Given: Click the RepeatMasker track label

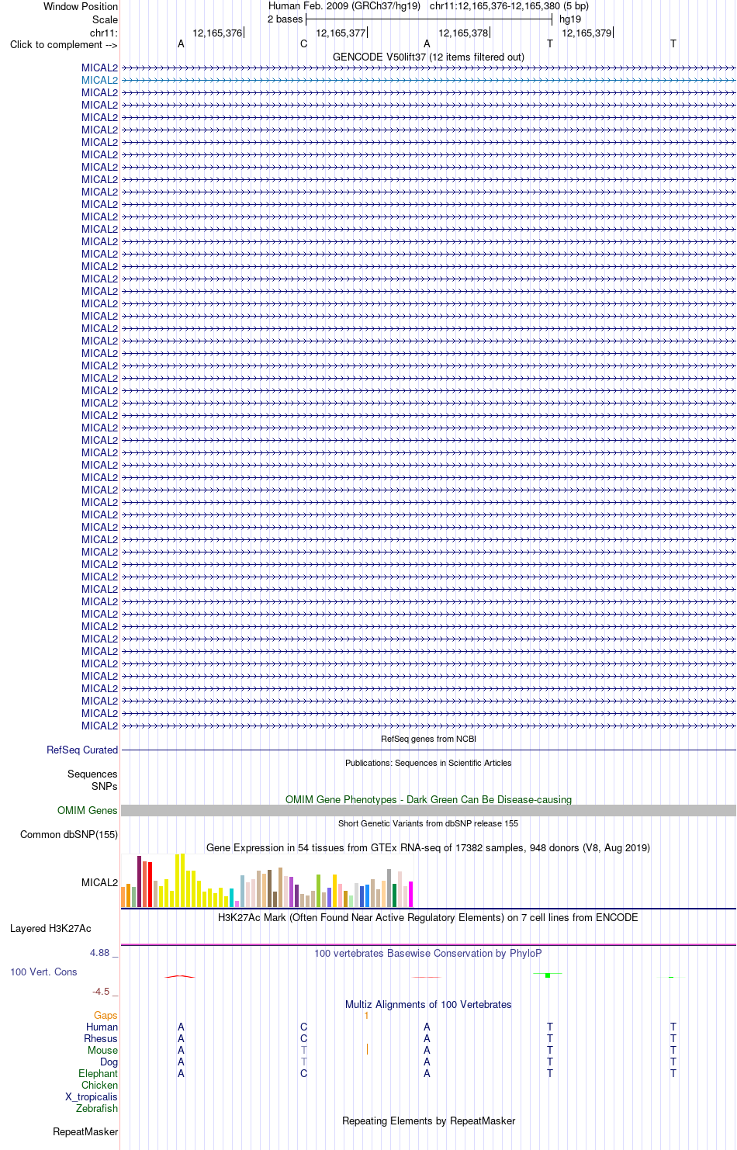Looking at the screenshot, I should (85, 1132).
